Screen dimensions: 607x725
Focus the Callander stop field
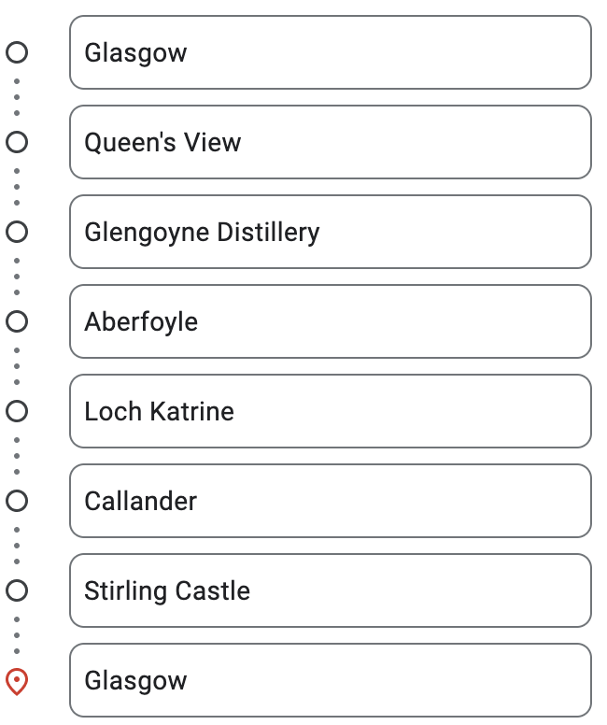click(x=331, y=501)
